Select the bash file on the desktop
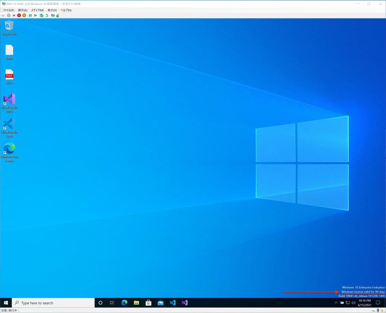This screenshot has height=313, width=386. click(9, 52)
